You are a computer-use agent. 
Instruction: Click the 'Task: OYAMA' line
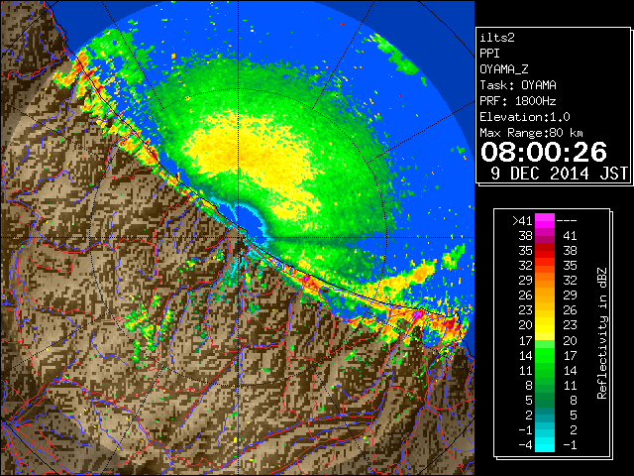(x=518, y=85)
